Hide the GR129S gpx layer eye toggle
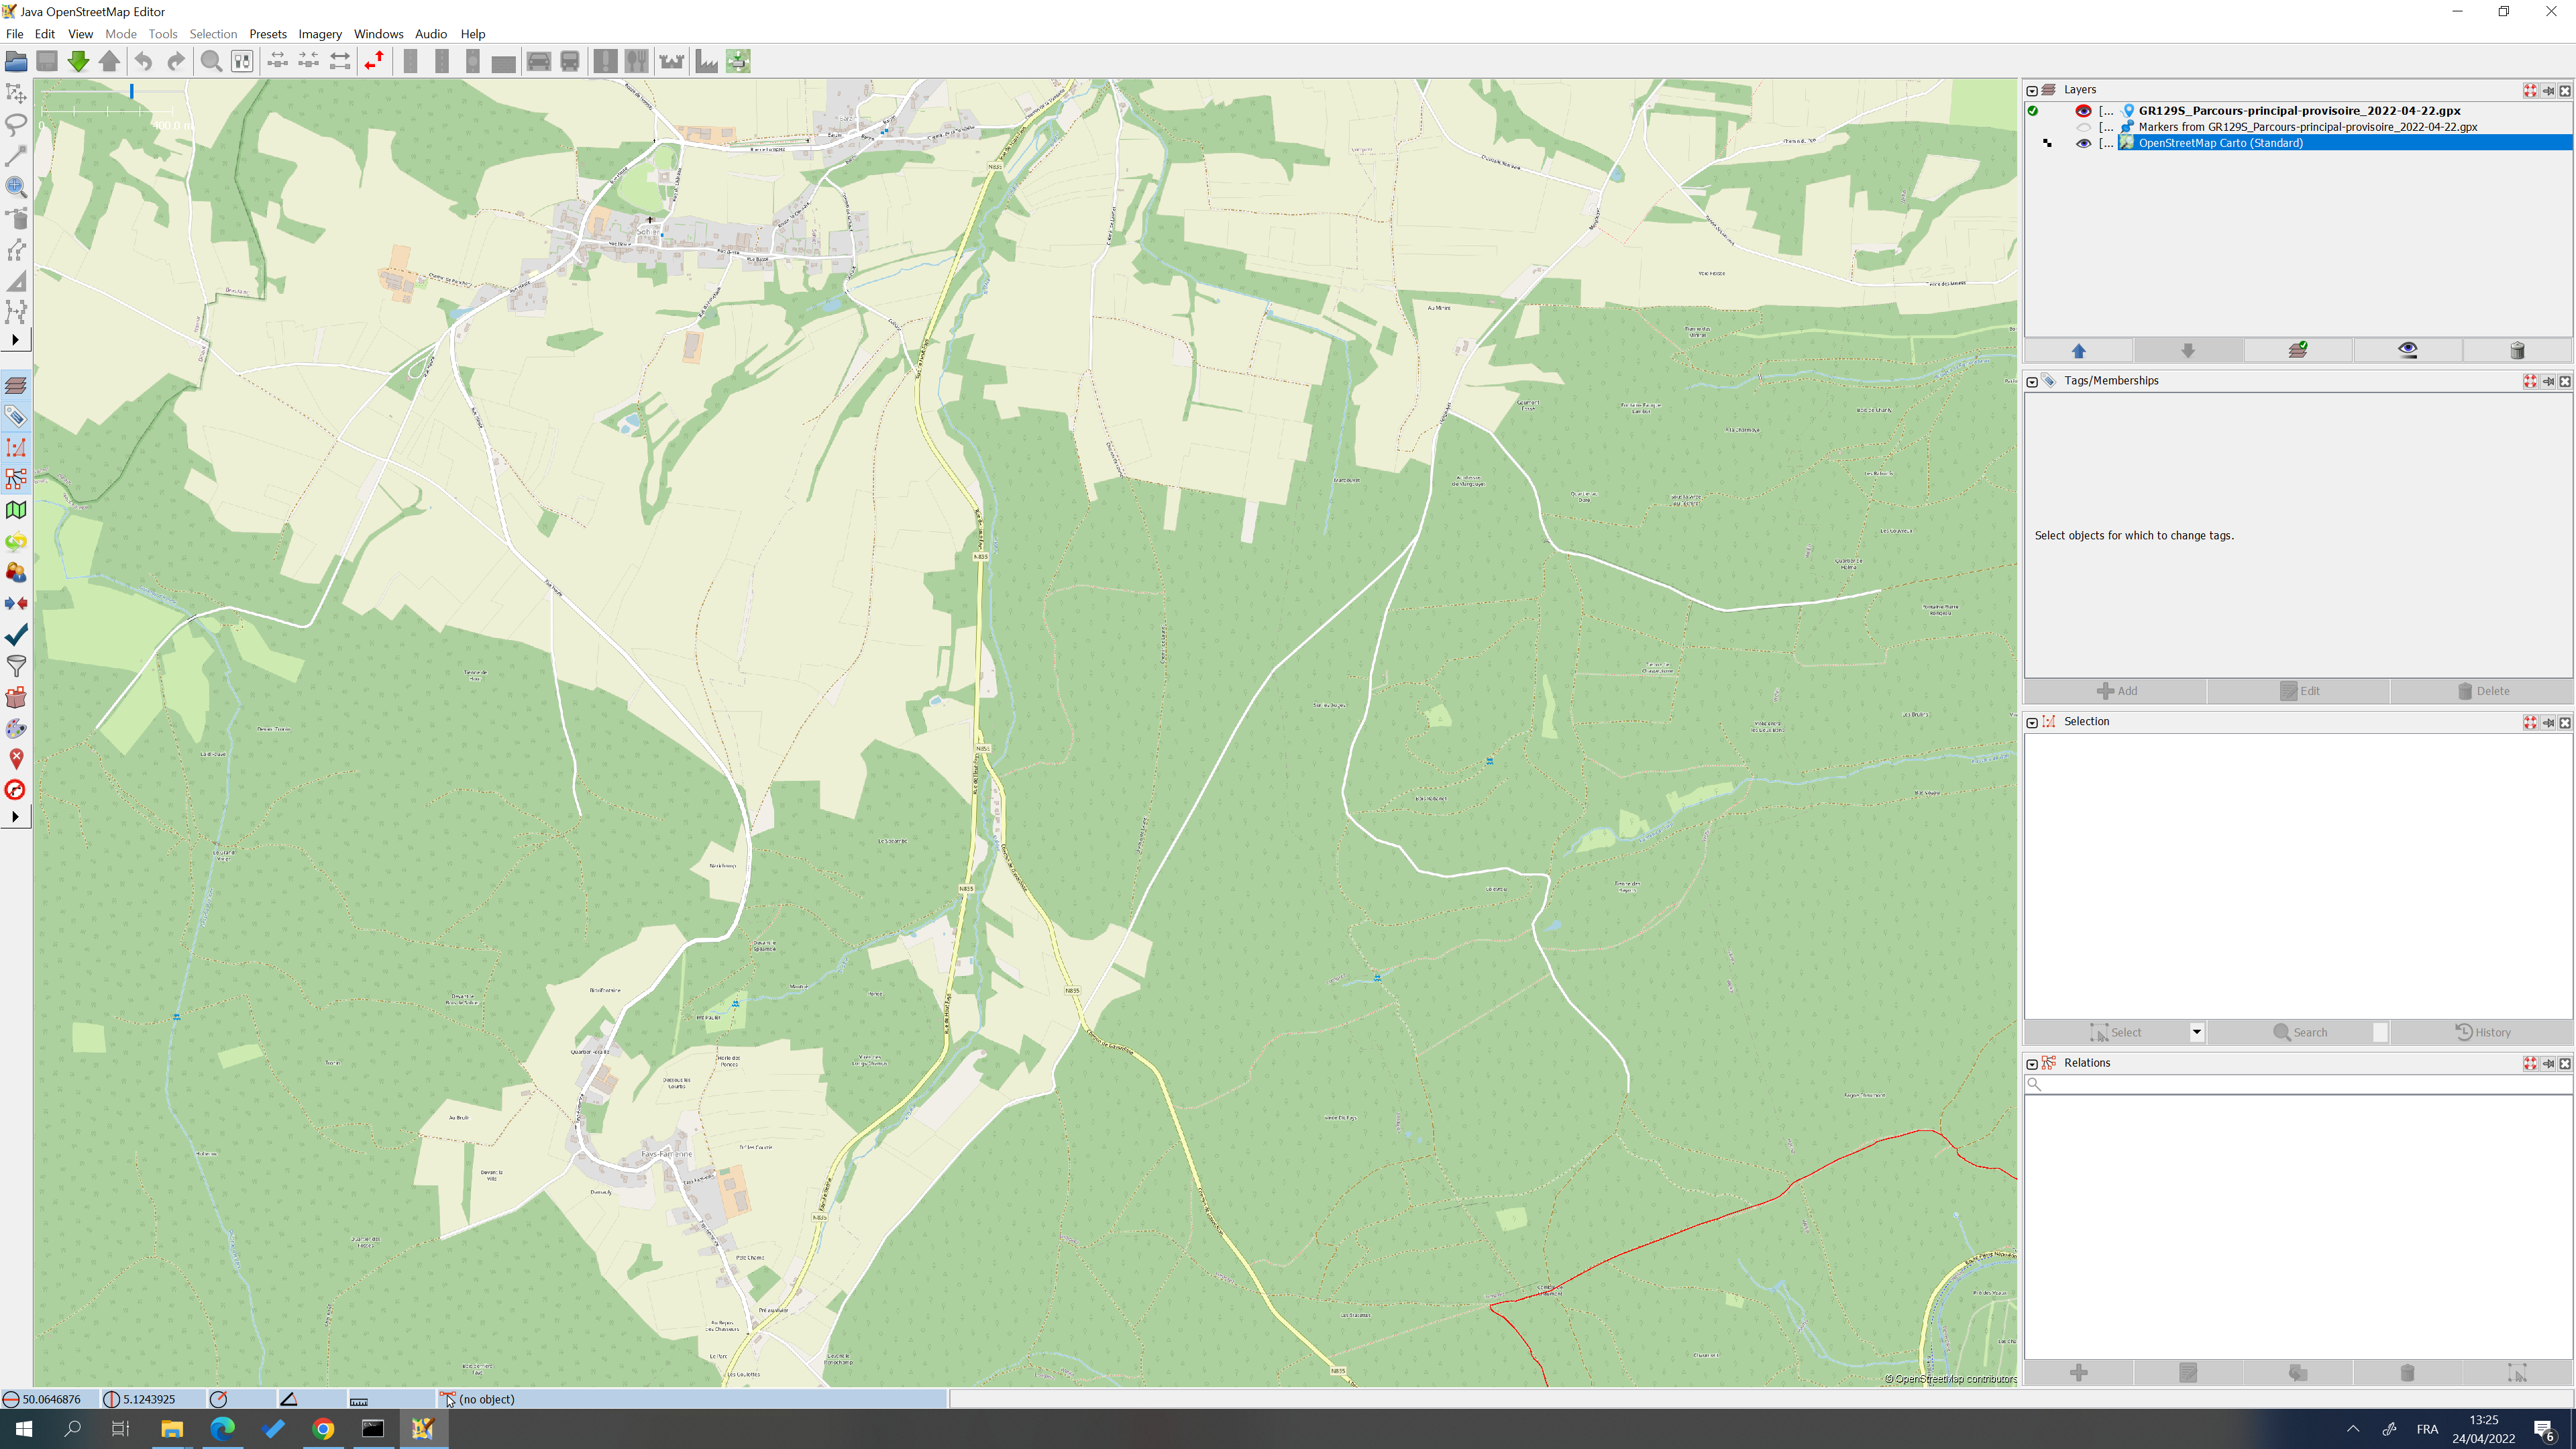 pyautogui.click(x=2083, y=111)
